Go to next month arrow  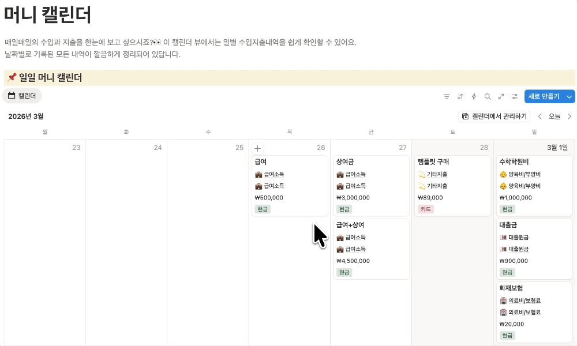tap(569, 116)
